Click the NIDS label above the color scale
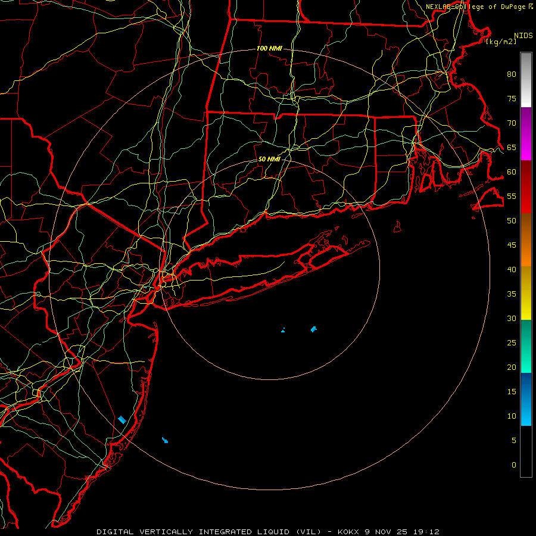Viewport: 536px width, 536px height. click(x=523, y=36)
